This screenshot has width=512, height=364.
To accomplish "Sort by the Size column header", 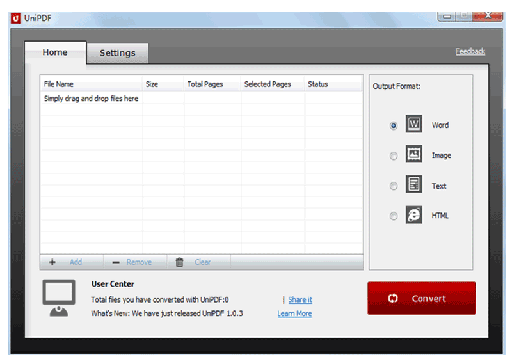I will (163, 84).
